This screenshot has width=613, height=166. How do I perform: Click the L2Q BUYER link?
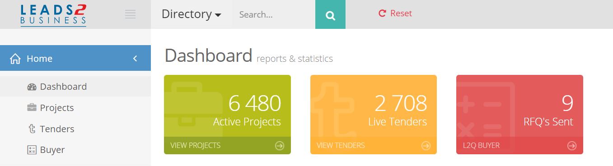481,145
